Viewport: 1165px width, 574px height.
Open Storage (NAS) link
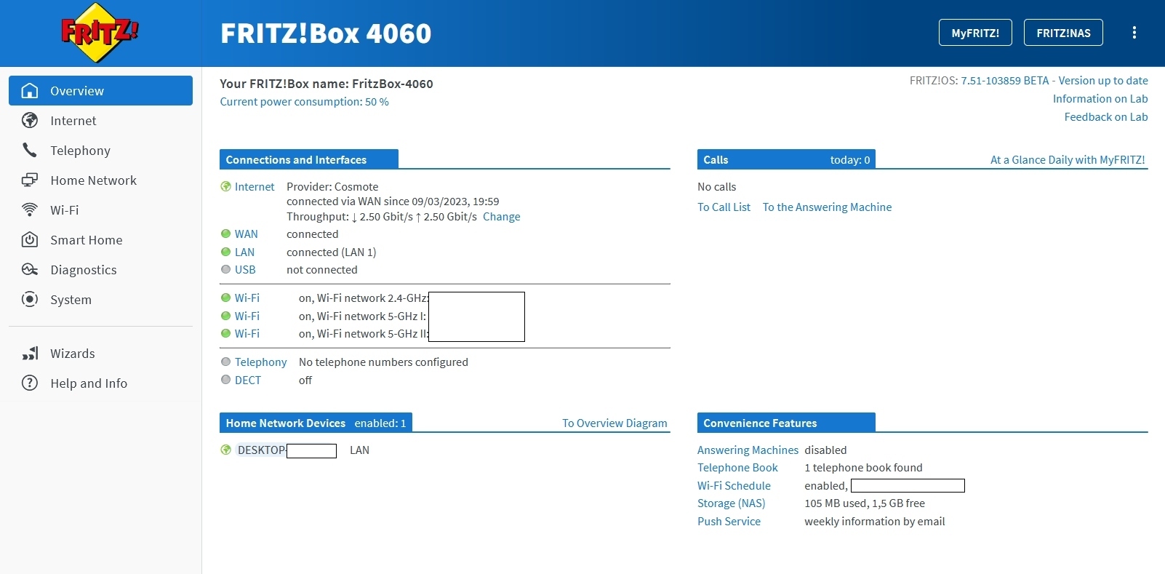731,503
